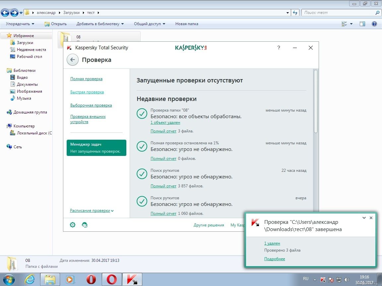
Task: Click Новая папка in Explorer toolbar
Action: [x=187, y=24]
